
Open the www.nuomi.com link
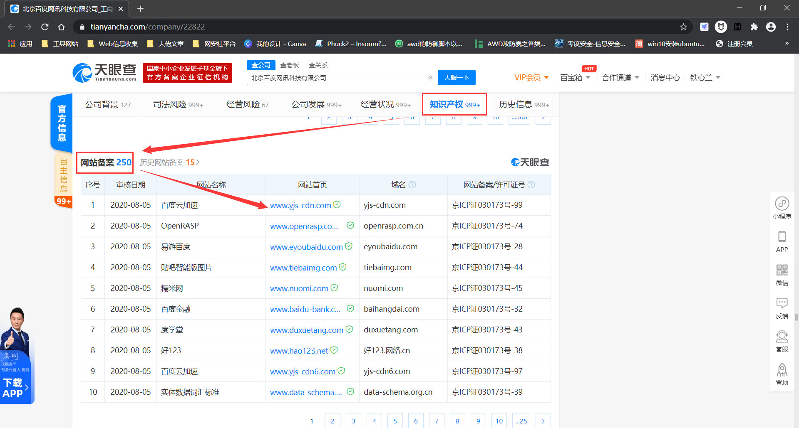click(299, 288)
